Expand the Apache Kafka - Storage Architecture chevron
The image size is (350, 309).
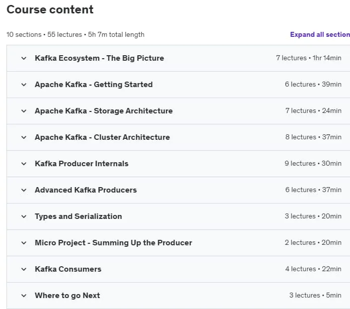coord(24,111)
